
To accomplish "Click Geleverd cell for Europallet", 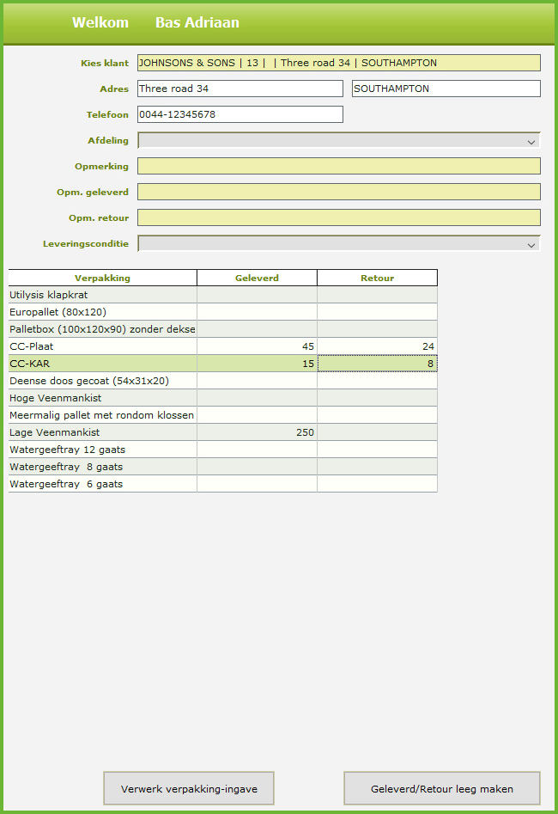I will 258,312.
